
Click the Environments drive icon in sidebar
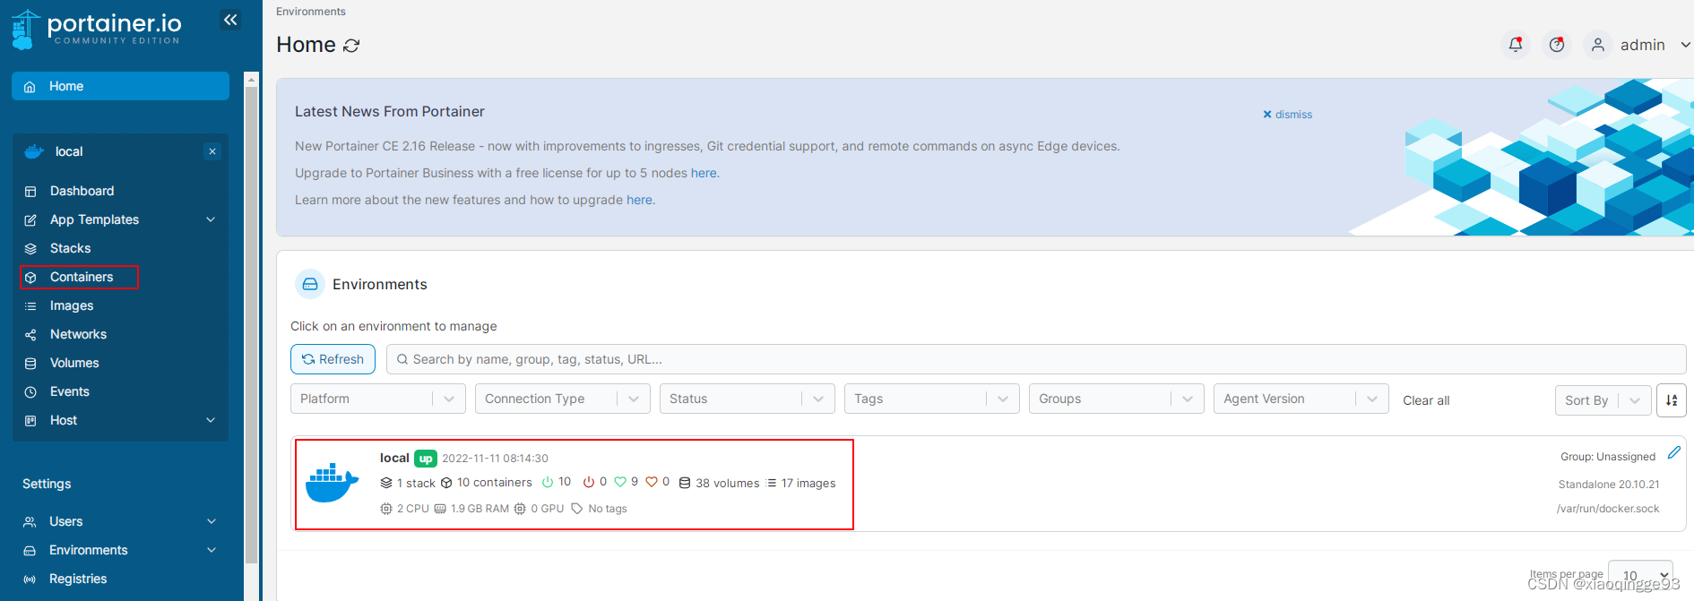pyautogui.click(x=30, y=551)
